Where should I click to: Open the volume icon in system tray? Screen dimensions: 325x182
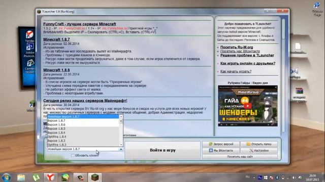click(x=294, y=177)
